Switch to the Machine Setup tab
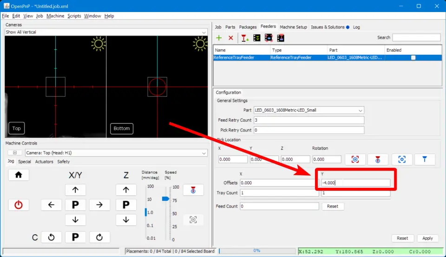This screenshot has height=257, width=446. point(293,27)
